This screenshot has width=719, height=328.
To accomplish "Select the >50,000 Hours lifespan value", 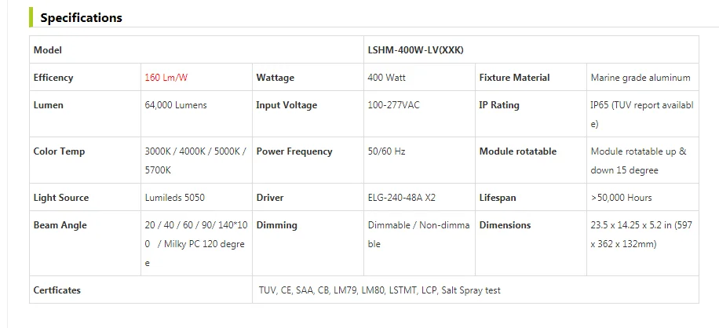I will (621, 198).
